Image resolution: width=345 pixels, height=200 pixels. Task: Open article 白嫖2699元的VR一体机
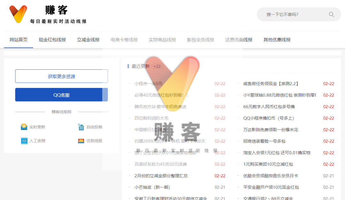coord(170,141)
